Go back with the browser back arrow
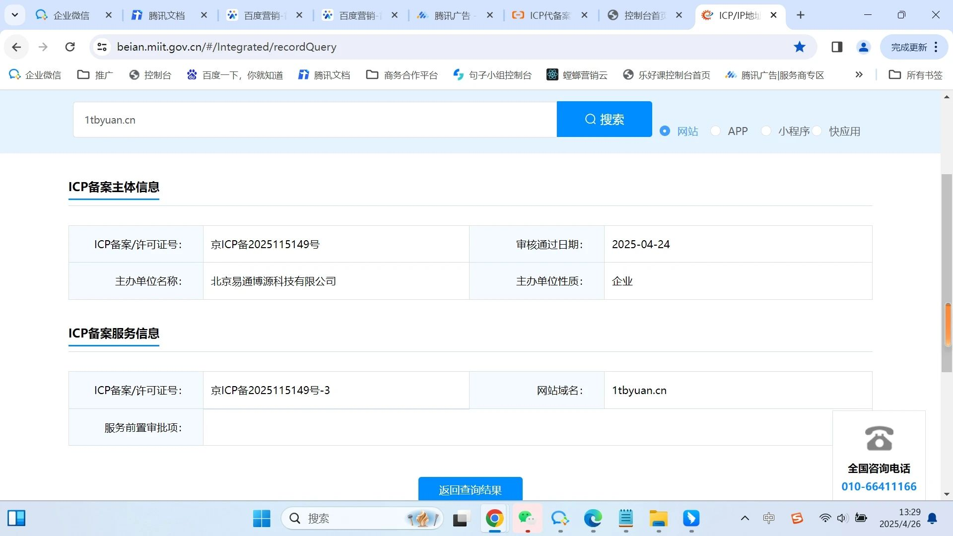The width and height of the screenshot is (953, 536). [16, 47]
